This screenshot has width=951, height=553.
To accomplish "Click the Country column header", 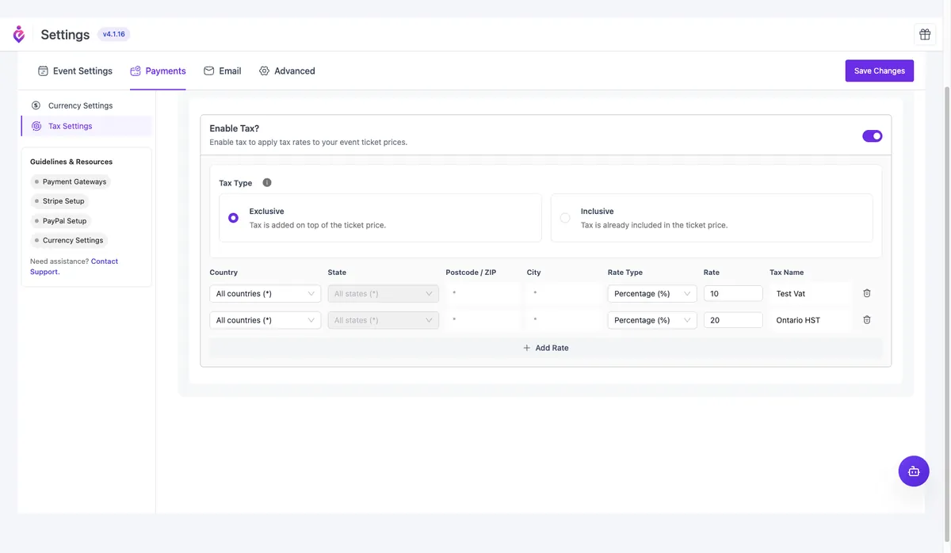I will coord(223,273).
